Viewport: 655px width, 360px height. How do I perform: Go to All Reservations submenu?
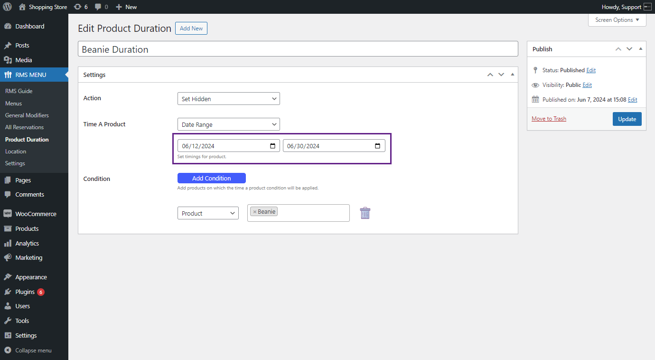tap(24, 127)
